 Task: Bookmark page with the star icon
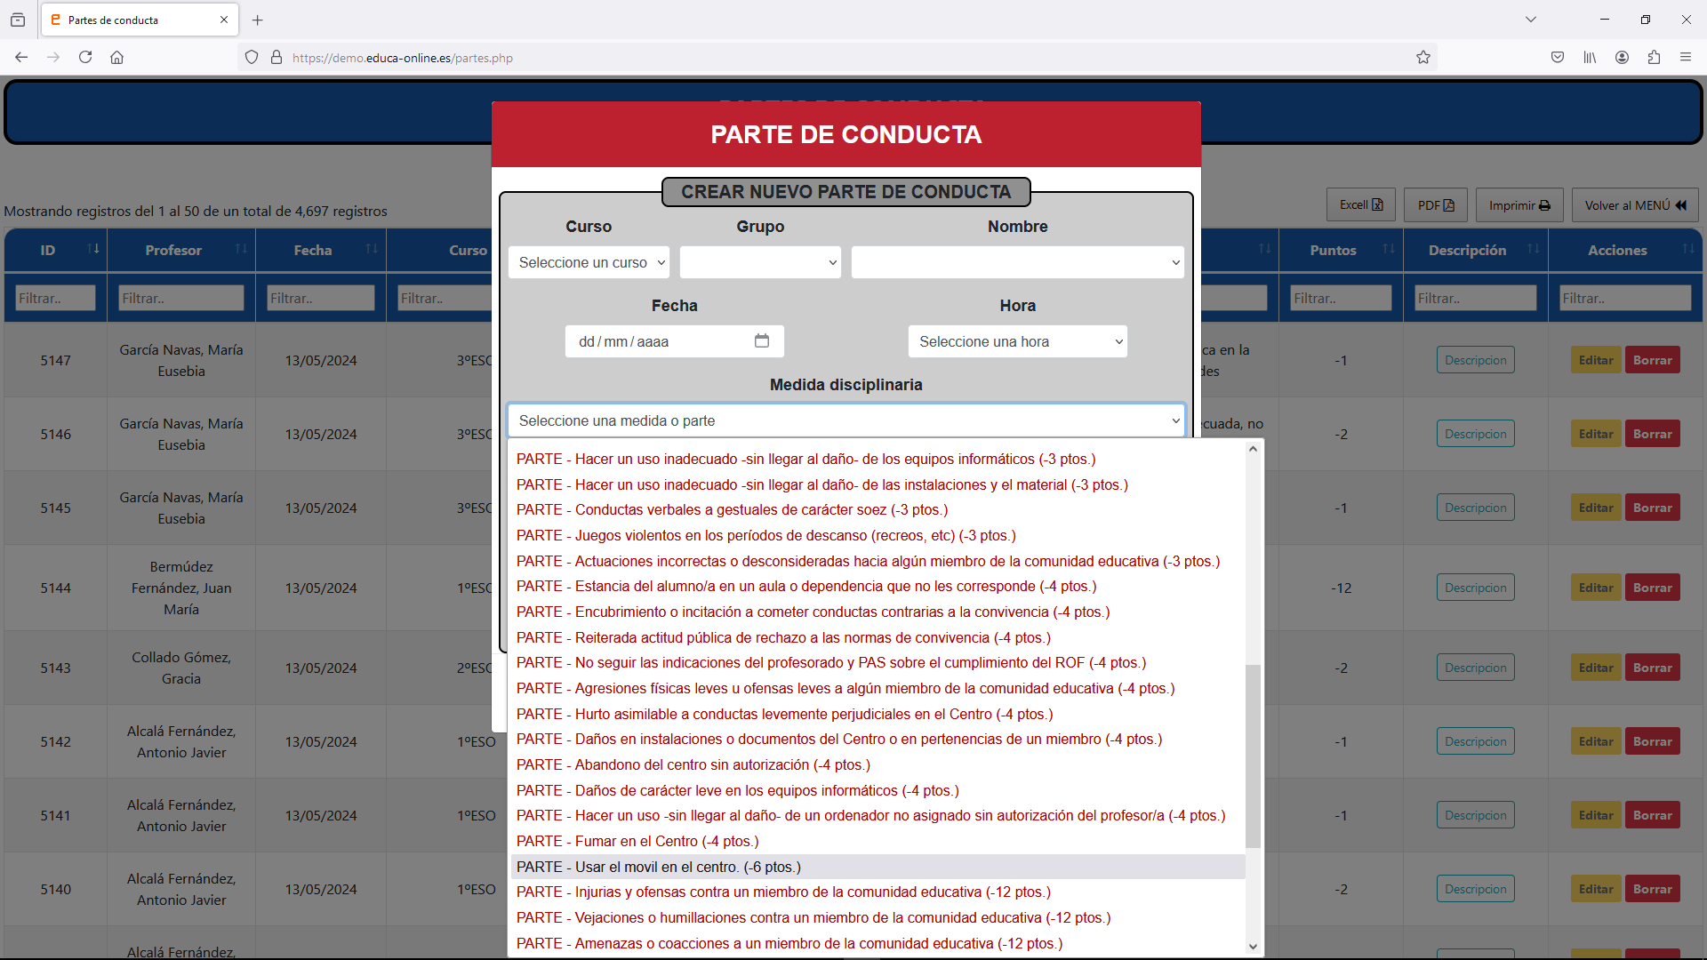pos(1423,58)
